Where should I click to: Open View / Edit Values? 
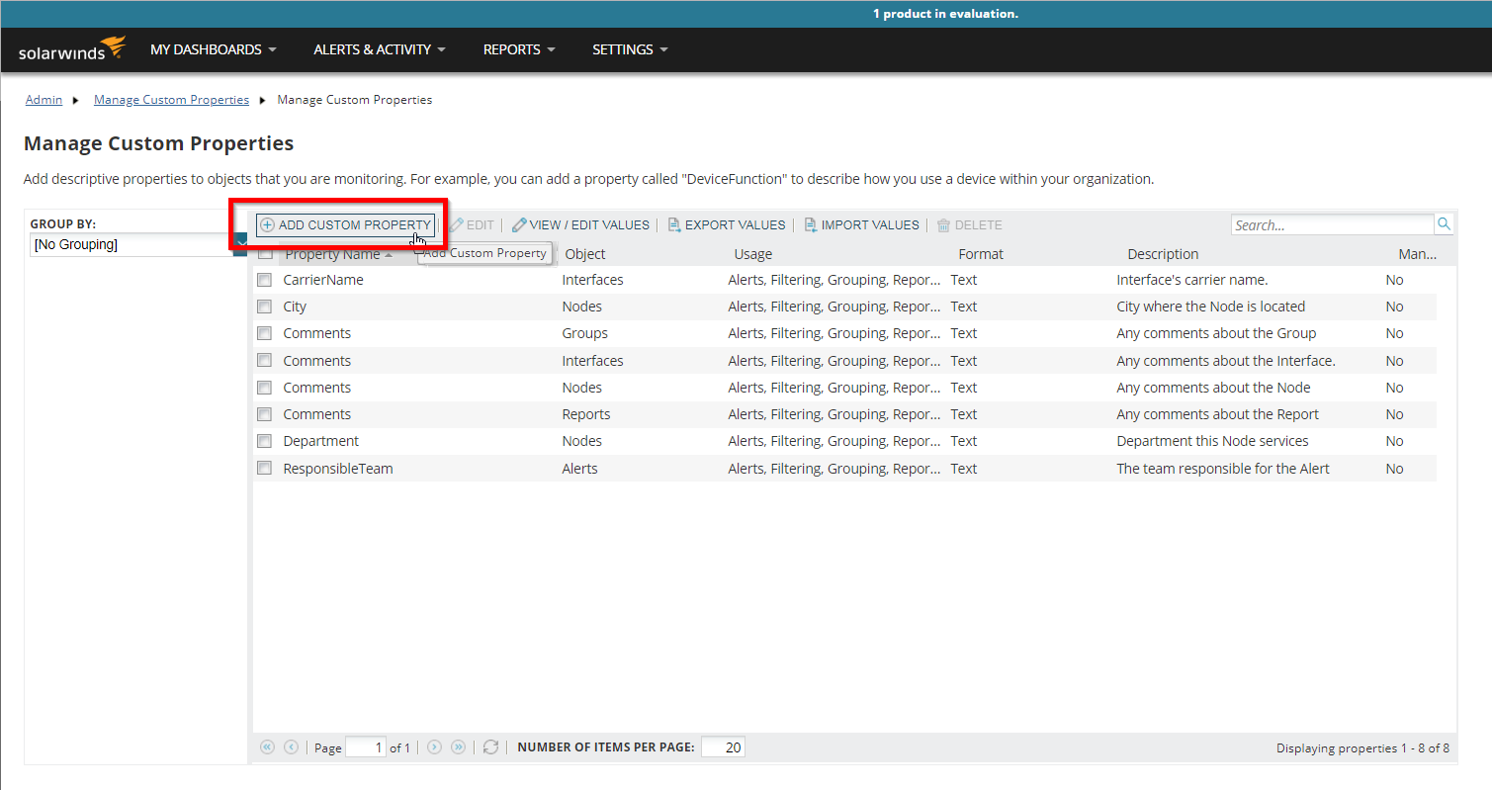pyautogui.click(x=580, y=225)
